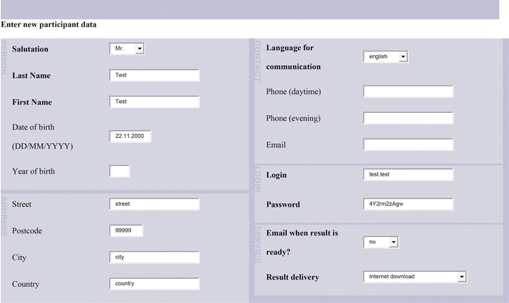The image size is (509, 303).
Task: Click the Login field containing test.test
Action: click(408, 175)
